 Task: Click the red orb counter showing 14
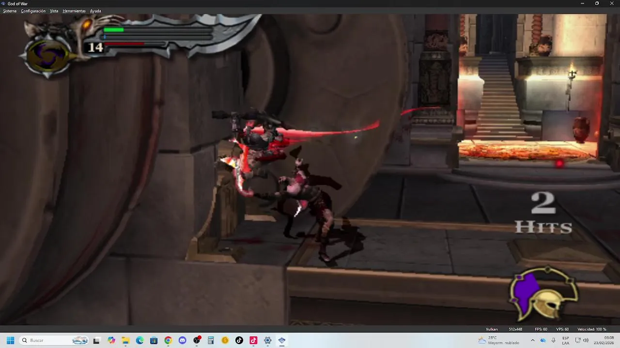pos(95,47)
